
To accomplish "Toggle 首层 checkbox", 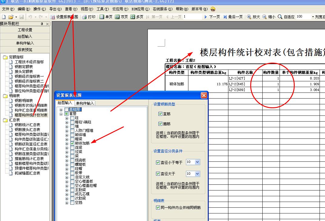I will point(66,114).
